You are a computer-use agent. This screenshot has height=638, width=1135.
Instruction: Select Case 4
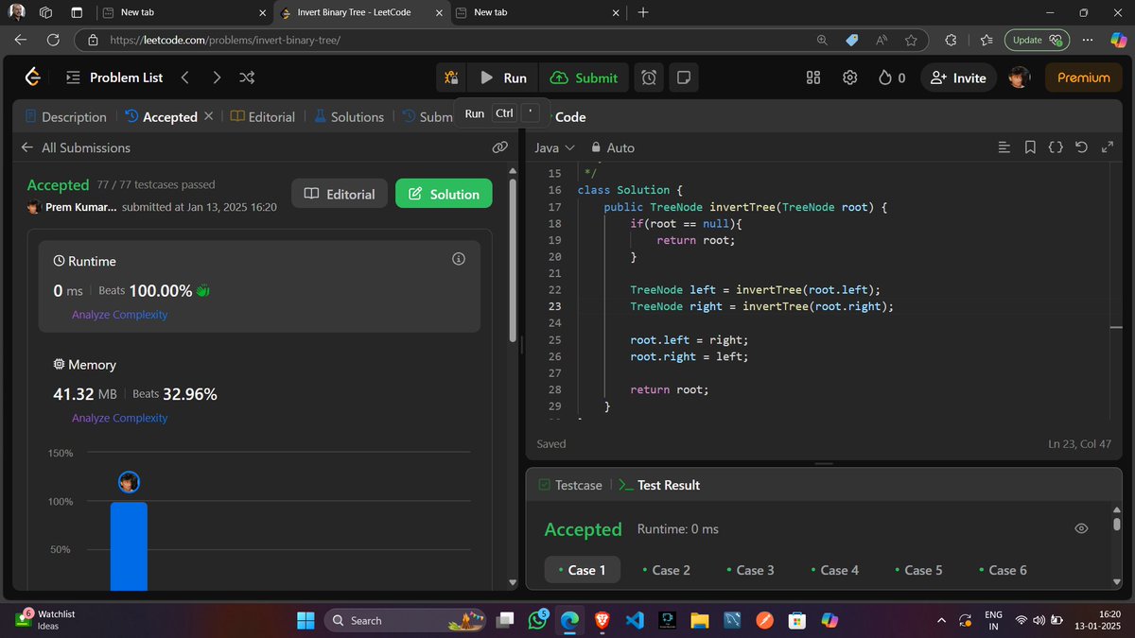(x=834, y=570)
